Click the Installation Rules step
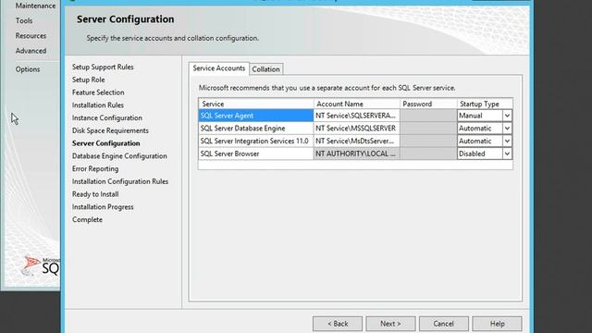592x333 pixels. (x=98, y=105)
